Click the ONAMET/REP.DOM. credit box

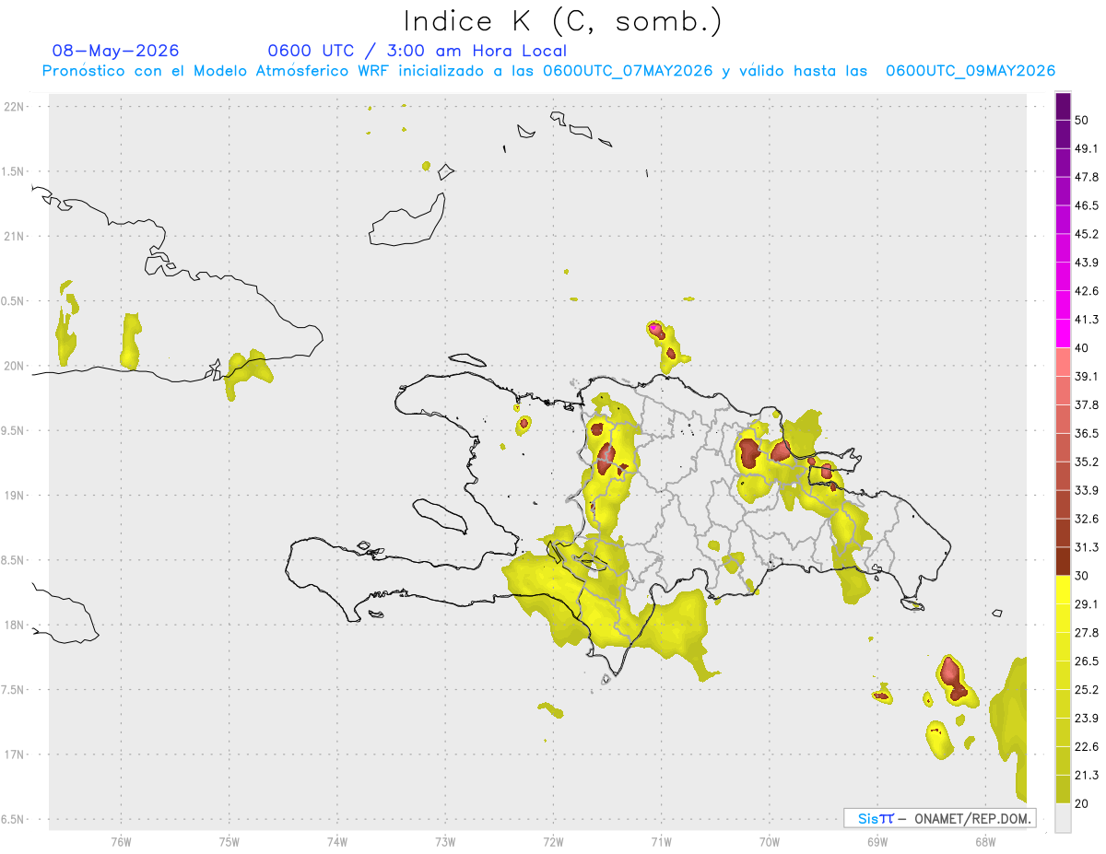pyautogui.click(x=939, y=818)
